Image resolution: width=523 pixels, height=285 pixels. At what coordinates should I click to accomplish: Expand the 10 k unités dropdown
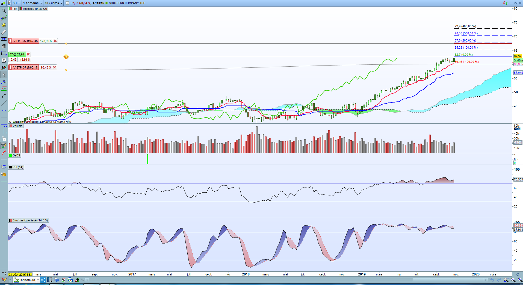(54, 3)
